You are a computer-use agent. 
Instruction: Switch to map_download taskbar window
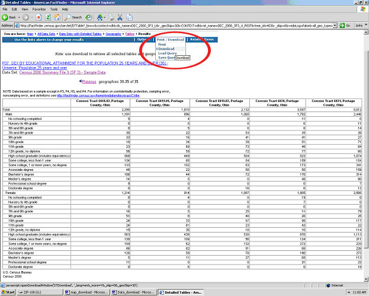86,292
